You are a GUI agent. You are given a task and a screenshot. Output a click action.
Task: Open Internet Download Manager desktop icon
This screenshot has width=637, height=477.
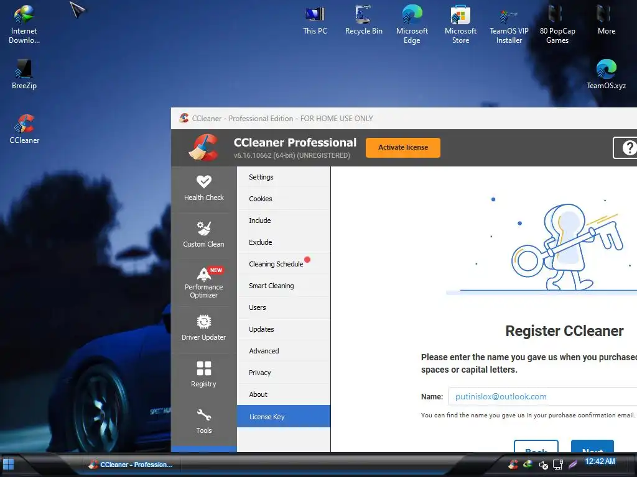point(24,24)
